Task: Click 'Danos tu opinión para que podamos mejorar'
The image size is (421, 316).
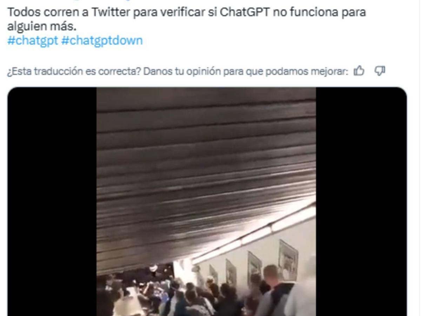Action: click(x=246, y=72)
